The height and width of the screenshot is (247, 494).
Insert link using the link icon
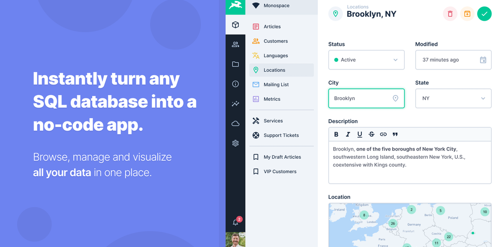point(383,134)
